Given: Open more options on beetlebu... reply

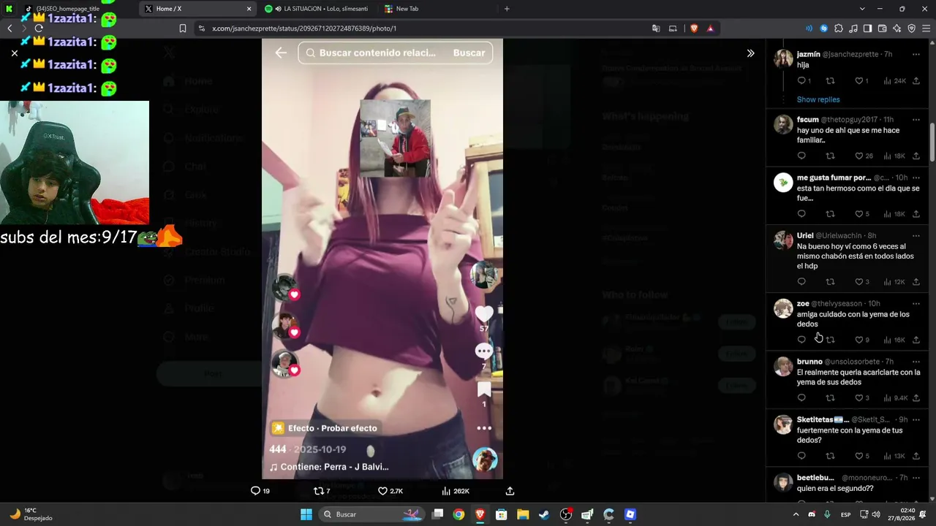Looking at the screenshot, I should [x=916, y=478].
